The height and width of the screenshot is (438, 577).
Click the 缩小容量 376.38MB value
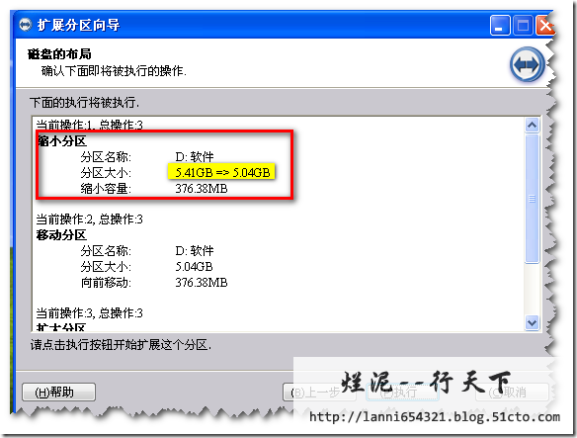click(202, 189)
